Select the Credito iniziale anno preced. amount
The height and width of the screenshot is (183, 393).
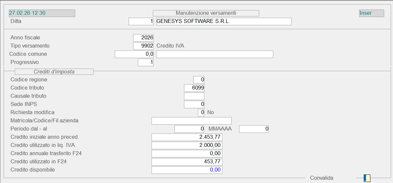187,137
